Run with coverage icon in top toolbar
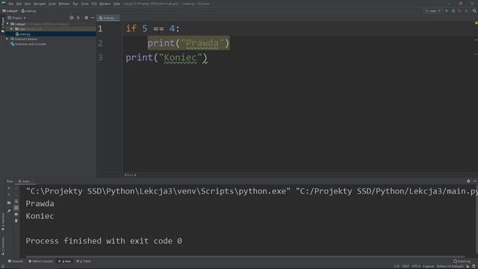Viewport: 478px width, 269px height. tap(460, 10)
